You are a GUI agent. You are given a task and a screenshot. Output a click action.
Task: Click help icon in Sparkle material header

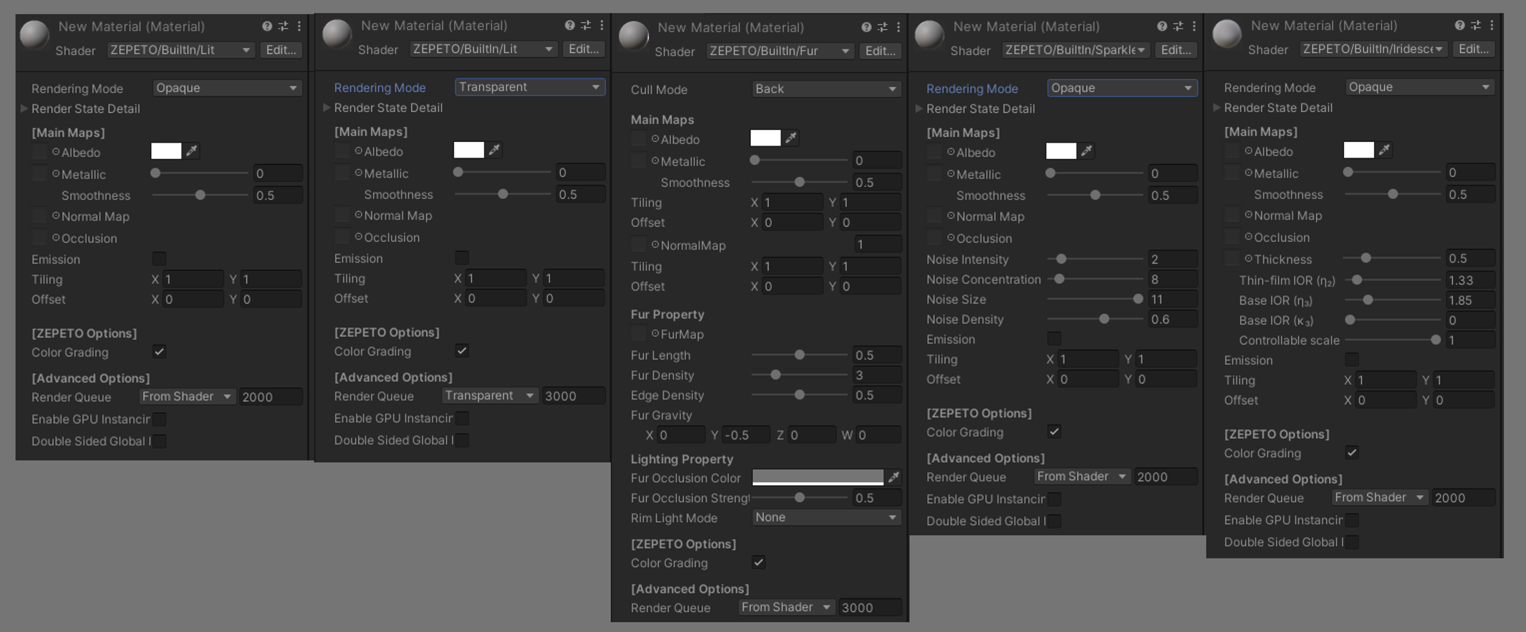click(x=1162, y=26)
